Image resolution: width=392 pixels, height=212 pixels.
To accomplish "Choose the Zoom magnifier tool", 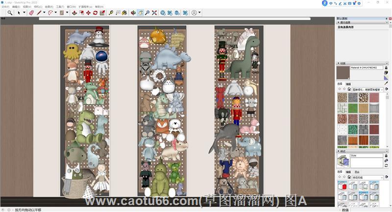I will [147, 13].
